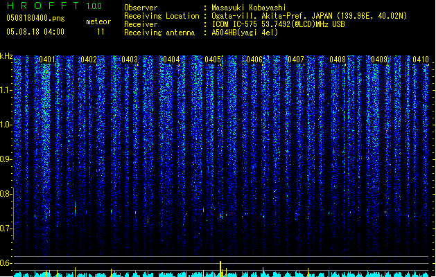Viewport: 436px width, 277px height.
Task: Click the 0.6 kHz axis label
Action: coord(6,263)
